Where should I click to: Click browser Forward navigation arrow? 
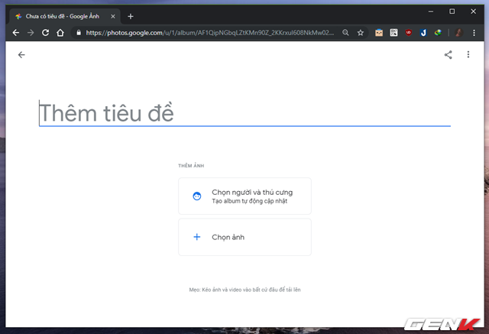[x=31, y=32]
